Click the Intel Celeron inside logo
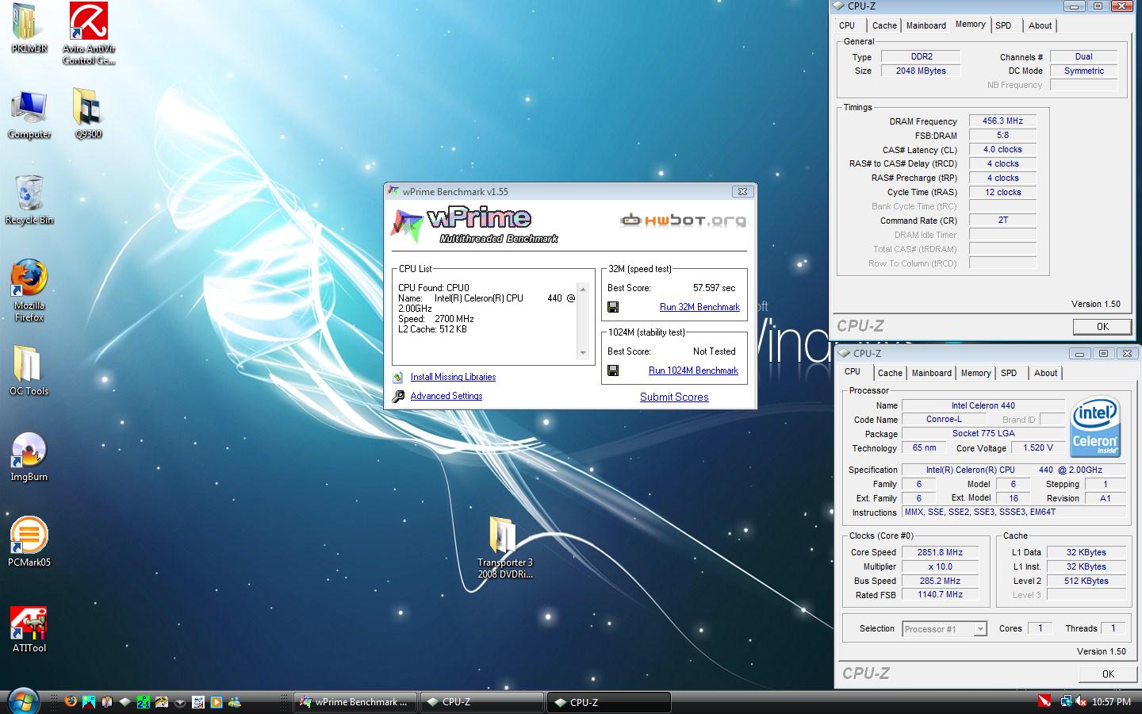1142x714 pixels. click(1095, 428)
